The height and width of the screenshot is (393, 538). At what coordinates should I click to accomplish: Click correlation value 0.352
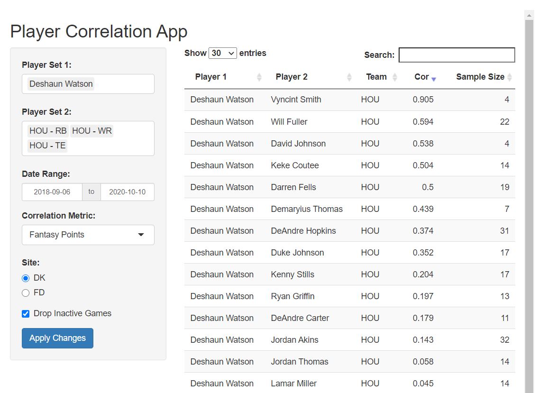pos(423,253)
